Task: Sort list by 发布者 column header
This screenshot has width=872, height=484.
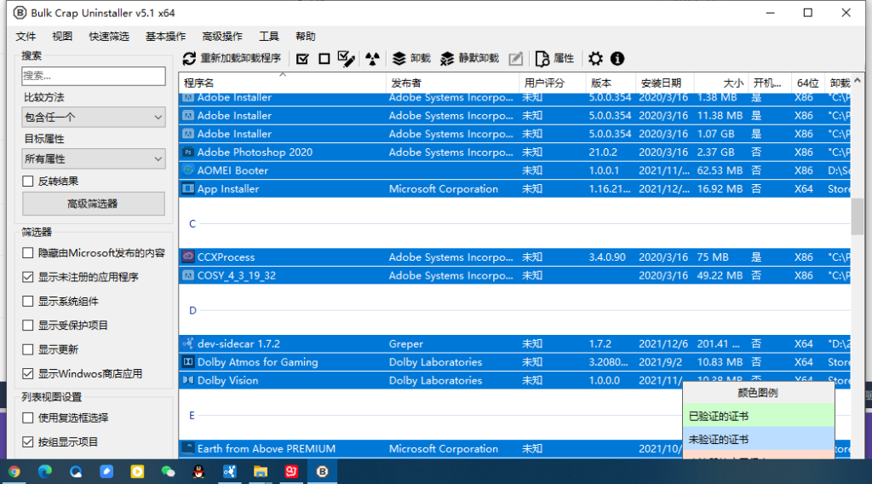Action: point(453,83)
